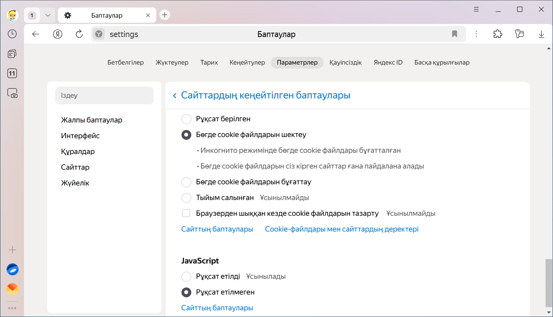Image resolution: width=553 pixels, height=317 pixels.
Task: Open Yandex home via the Я icon
Action: point(58,34)
